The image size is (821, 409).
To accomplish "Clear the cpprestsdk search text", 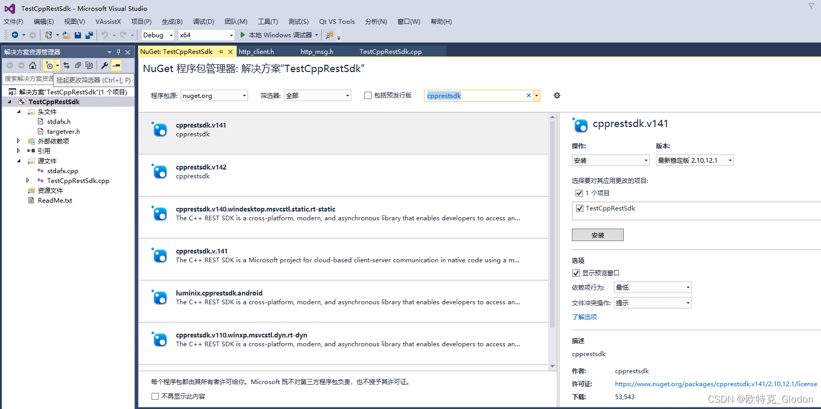I will coord(529,95).
